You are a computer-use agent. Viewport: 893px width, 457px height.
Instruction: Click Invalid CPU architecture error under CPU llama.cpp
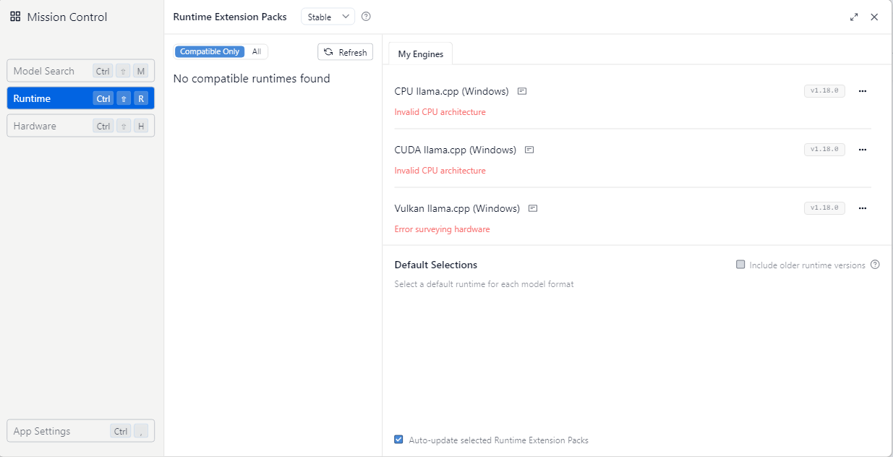[440, 112]
